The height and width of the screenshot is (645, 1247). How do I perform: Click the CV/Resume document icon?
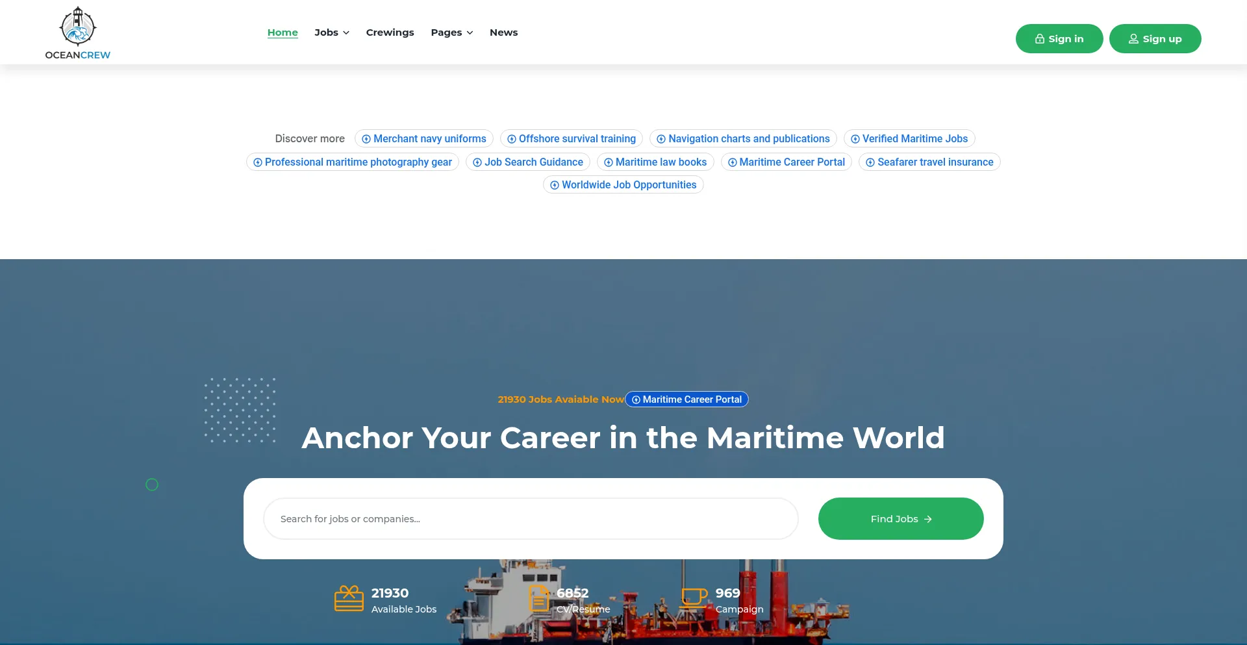click(538, 599)
